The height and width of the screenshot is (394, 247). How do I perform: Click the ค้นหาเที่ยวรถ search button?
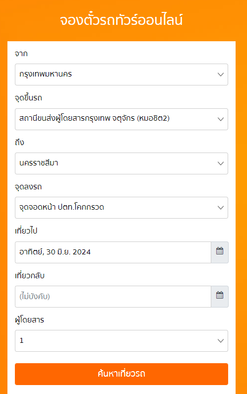click(x=122, y=374)
